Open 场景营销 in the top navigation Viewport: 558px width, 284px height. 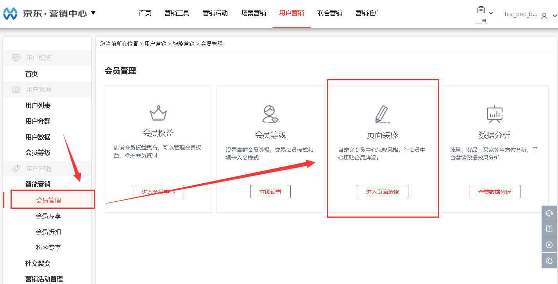point(254,13)
